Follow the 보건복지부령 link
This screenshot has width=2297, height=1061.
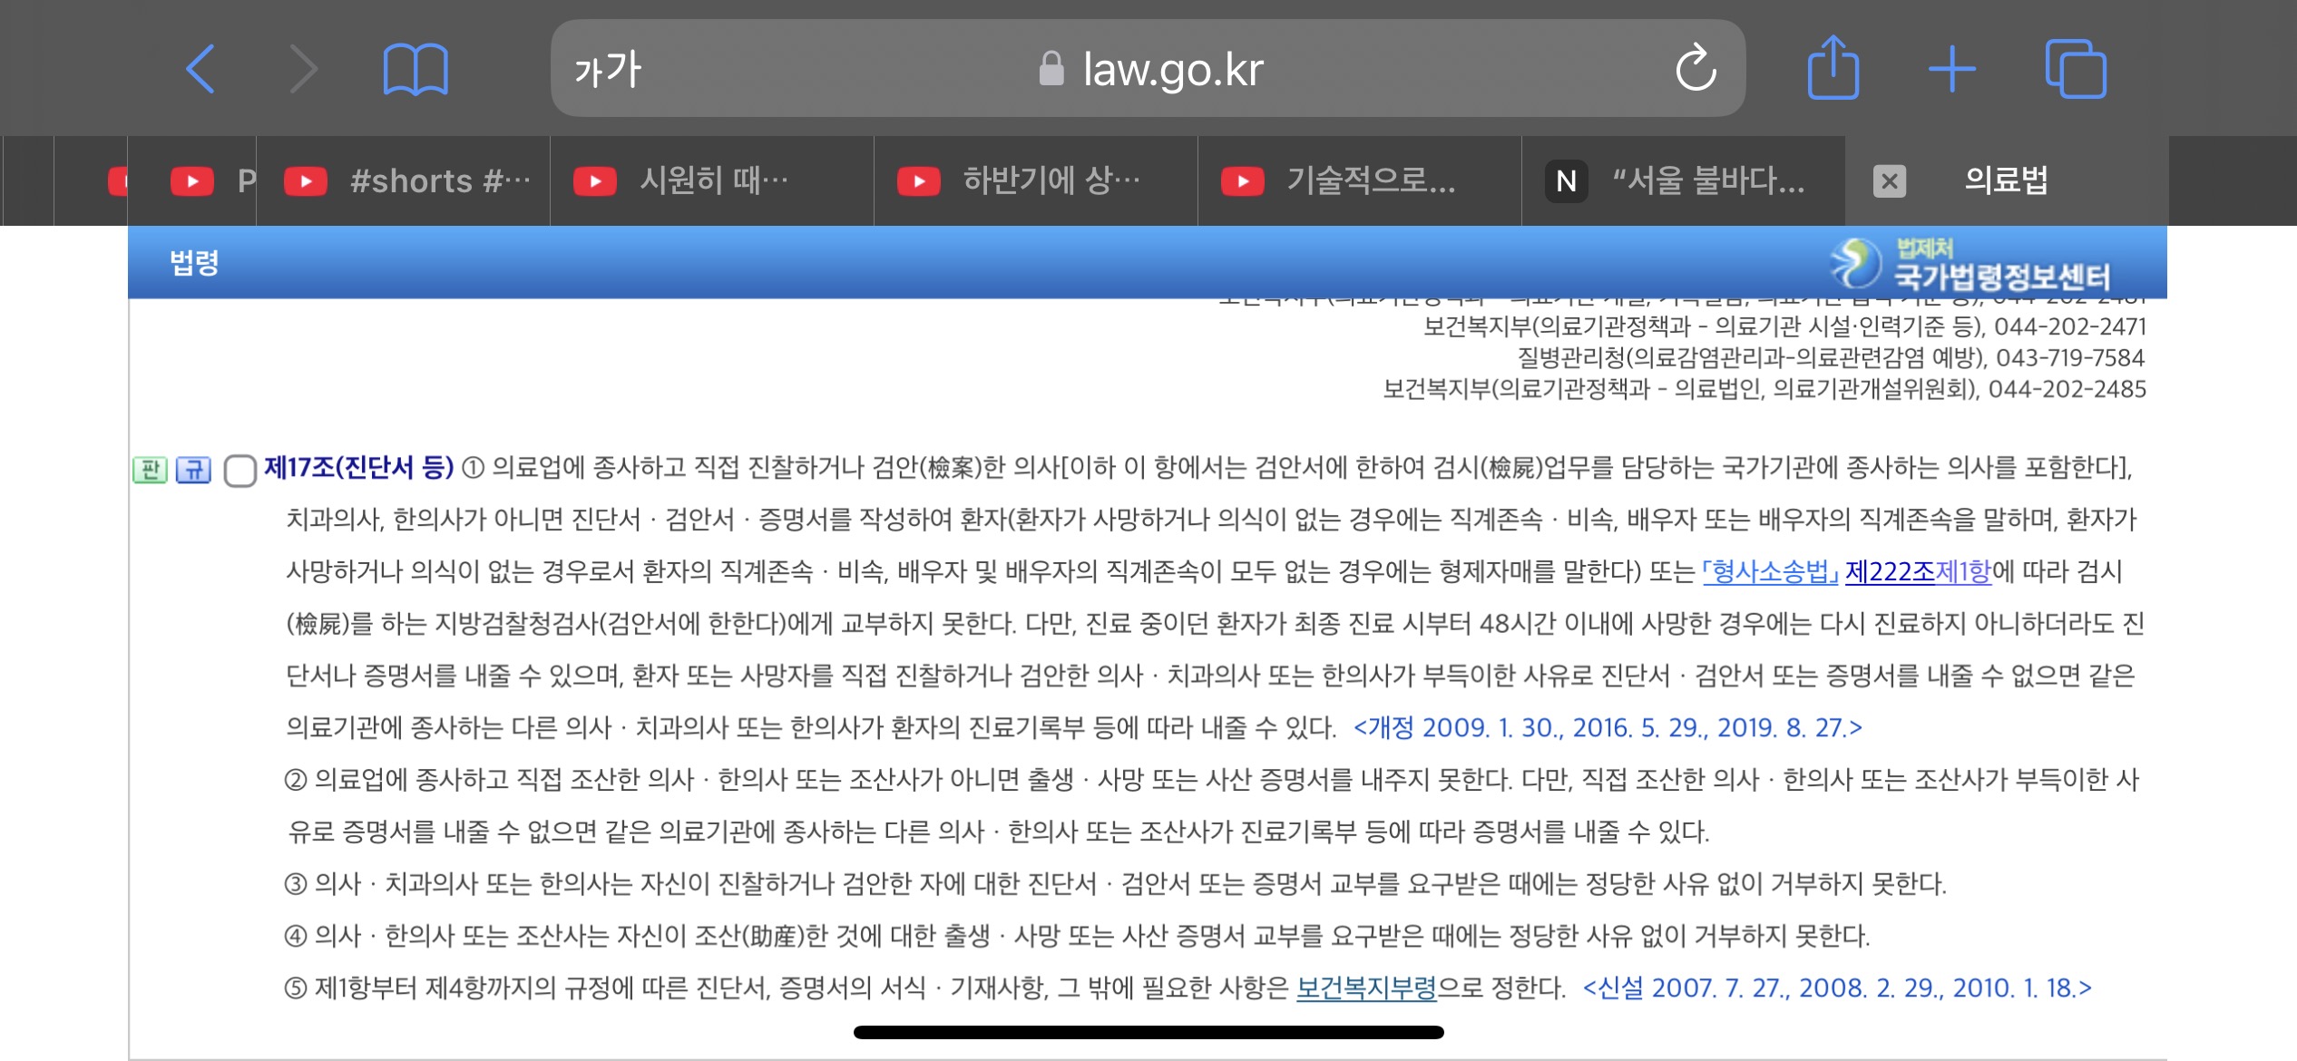1366,988
